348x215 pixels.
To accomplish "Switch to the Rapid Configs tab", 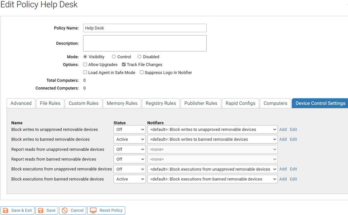I will [x=240, y=103].
